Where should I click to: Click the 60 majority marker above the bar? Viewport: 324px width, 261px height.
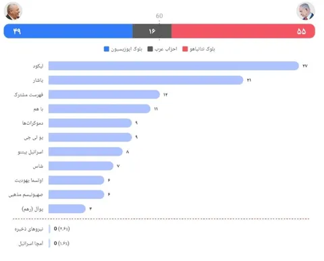click(x=159, y=16)
